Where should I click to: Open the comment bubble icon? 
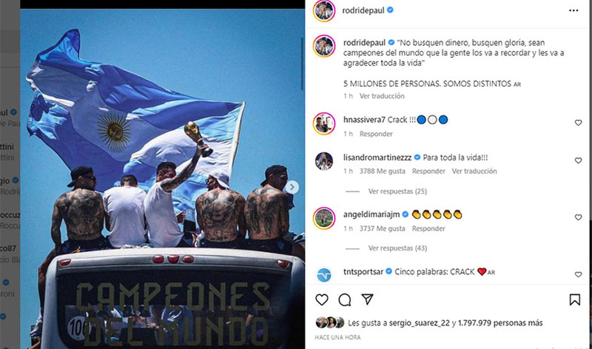coord(345,300)
